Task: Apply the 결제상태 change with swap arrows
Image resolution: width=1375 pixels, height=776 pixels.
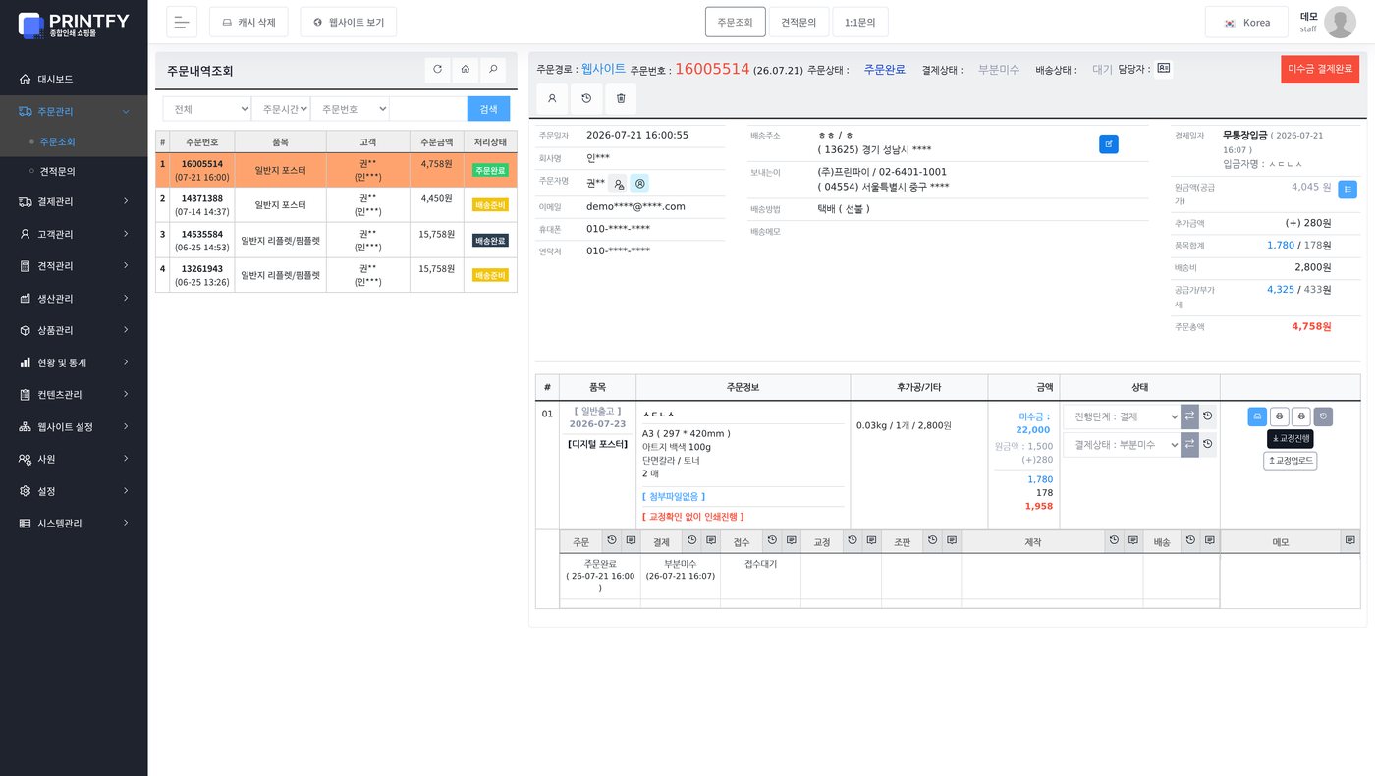Action: [1189, 445]
